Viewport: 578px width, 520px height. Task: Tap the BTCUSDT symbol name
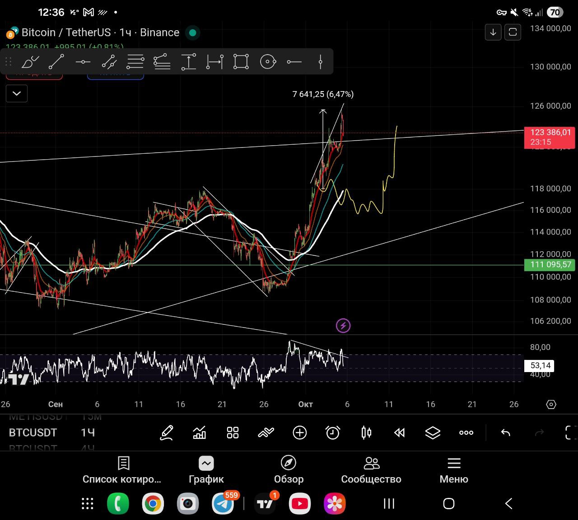click(x=33, y=433)
